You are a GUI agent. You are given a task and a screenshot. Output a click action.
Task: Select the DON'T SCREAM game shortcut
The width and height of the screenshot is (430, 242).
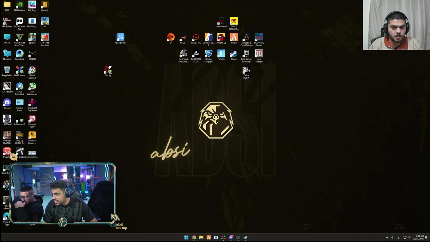coord(234,24)
